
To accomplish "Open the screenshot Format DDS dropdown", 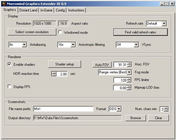I will [119, 109].
